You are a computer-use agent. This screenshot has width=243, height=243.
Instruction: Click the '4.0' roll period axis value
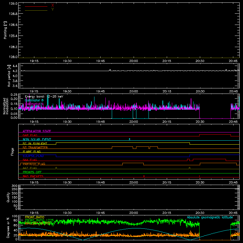pyautogui.click(x=15, y=76)
